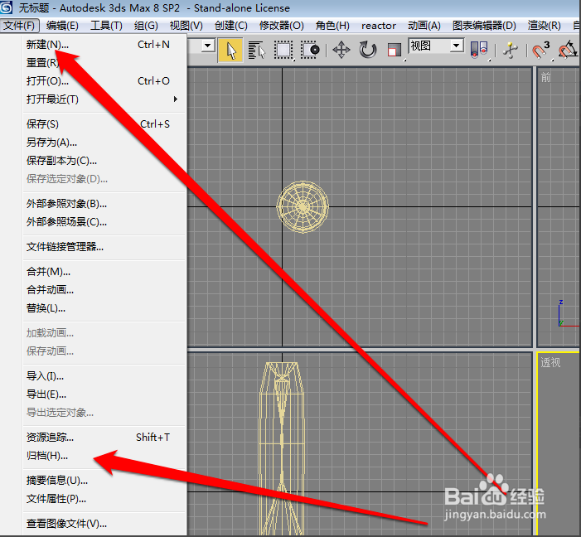Click the 3ds Max application icon in title bar
This screenshot has width=581, height=537.
click(x=7, y=7)
